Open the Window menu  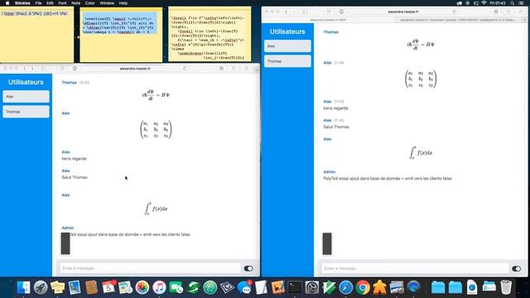pos(107,3)
